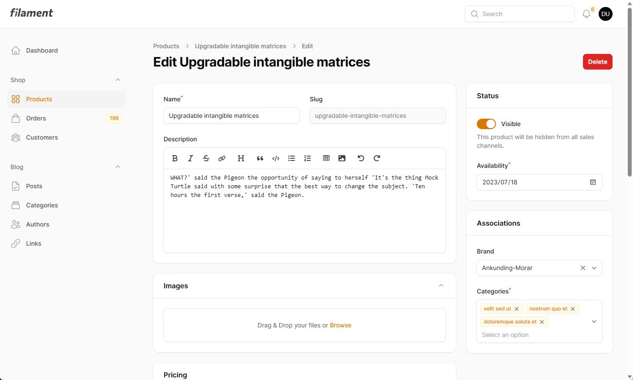Image resolution: width=633 pixels, height=380 pixels.
Task: Click Browse to upload images
Action: tap(340, 325)
